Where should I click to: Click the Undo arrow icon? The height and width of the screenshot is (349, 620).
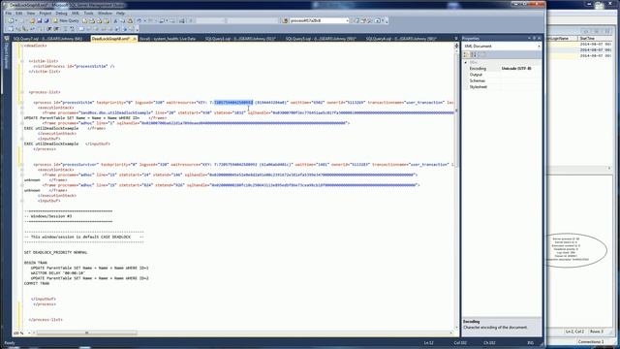pyautogui.click(x=139, y=20)
